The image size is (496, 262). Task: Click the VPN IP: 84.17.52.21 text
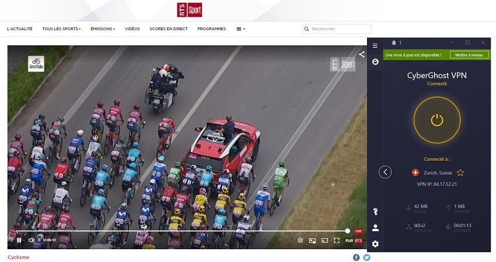[437, 184]
